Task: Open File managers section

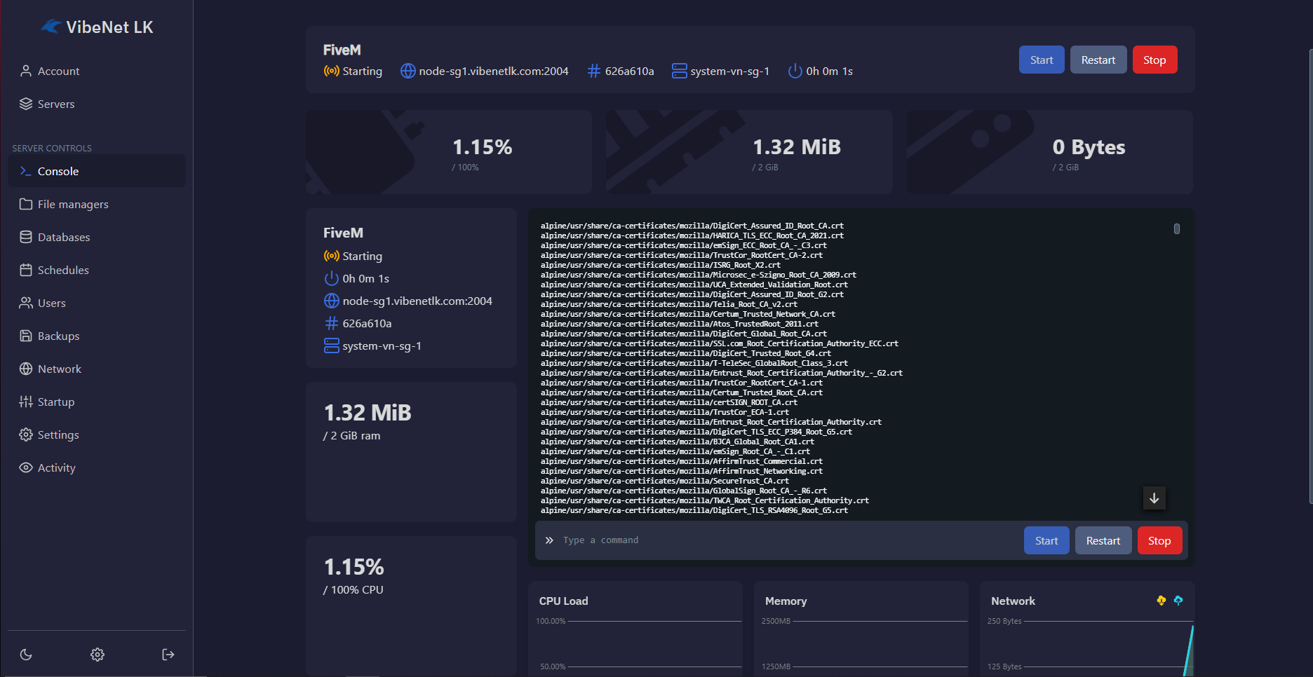Action: (97, 204)
